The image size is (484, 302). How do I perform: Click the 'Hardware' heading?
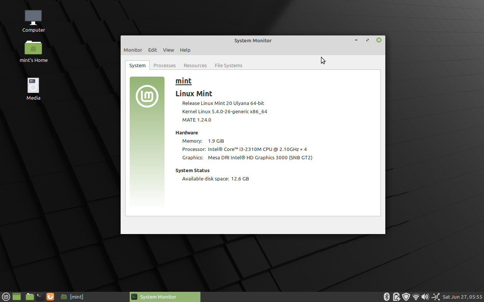tap(186, 133)
